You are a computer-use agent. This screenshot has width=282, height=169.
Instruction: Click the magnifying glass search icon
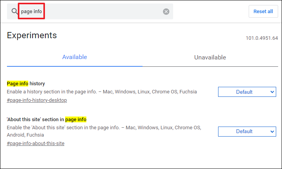14,11
